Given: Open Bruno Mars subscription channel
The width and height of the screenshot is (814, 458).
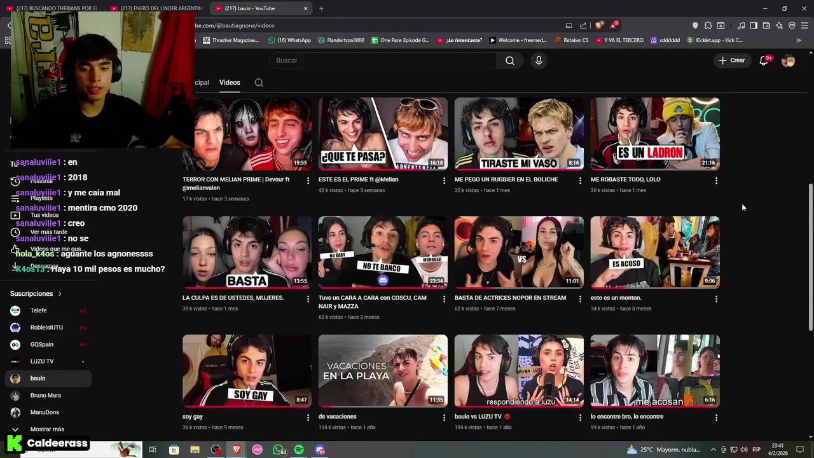Looking at the screenshot, I should pos(46,395).
